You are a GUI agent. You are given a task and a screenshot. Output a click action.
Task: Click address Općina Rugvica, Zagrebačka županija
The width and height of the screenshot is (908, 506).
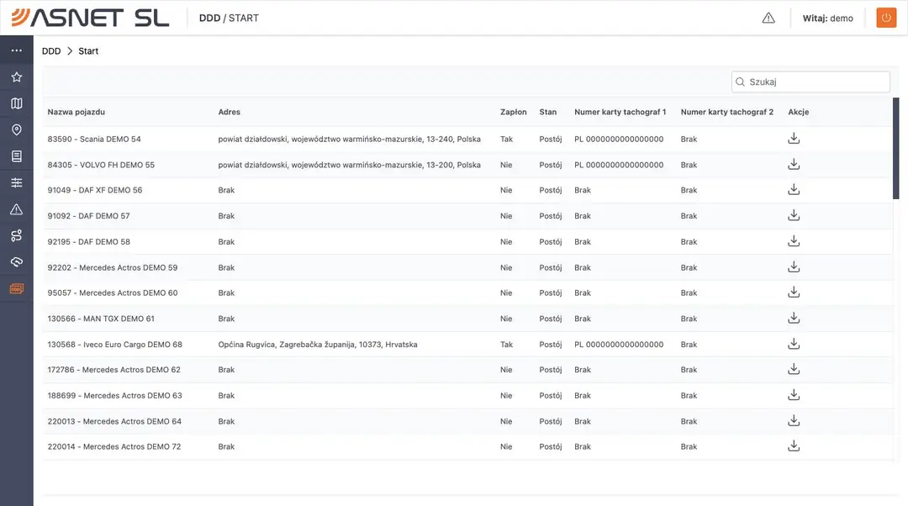318,345
